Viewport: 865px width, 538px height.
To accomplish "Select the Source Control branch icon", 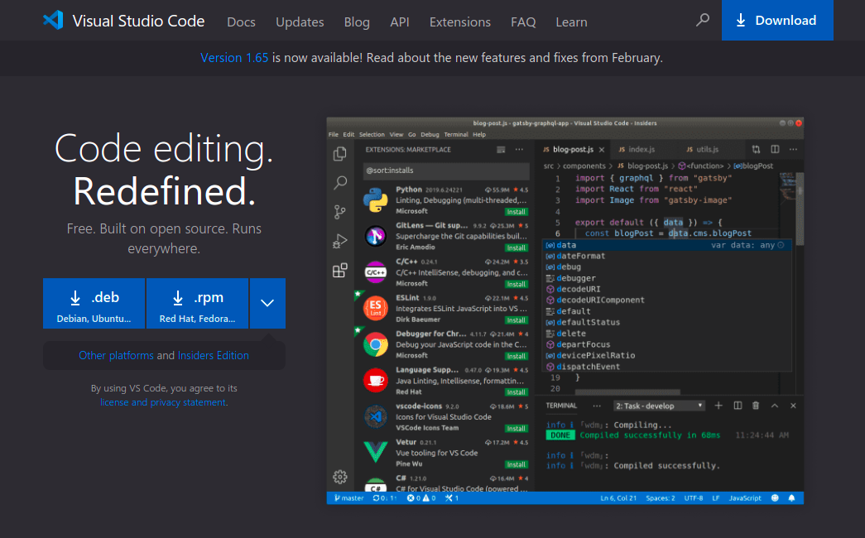I will (339, 212).
